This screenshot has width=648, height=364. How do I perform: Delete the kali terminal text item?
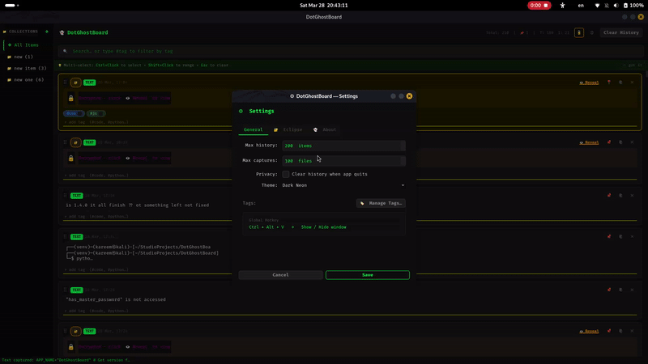pos(632,236)
